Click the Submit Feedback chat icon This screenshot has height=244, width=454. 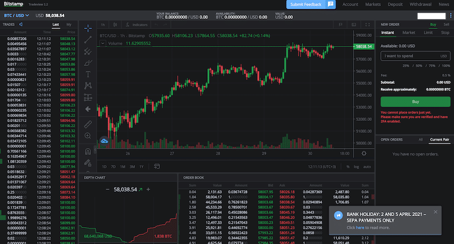pos(330,4)
